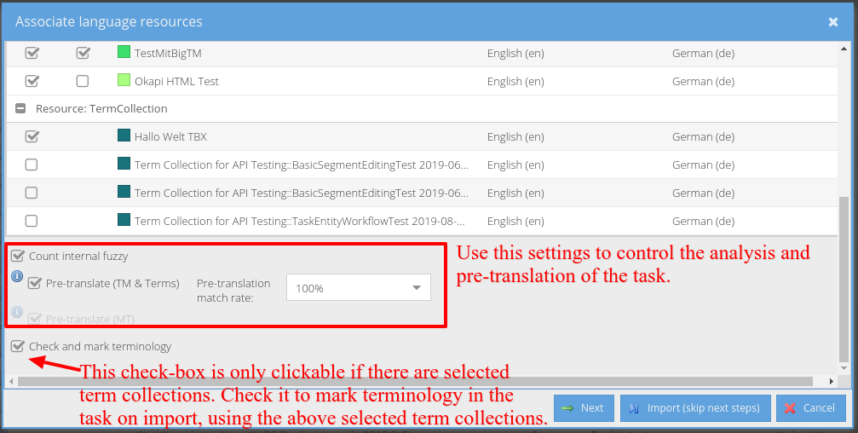Click the teal color icon of Hallo Welt TBX
Image resolution: width=858 pixels, height=433 pixels.
(x=124, y=136)
